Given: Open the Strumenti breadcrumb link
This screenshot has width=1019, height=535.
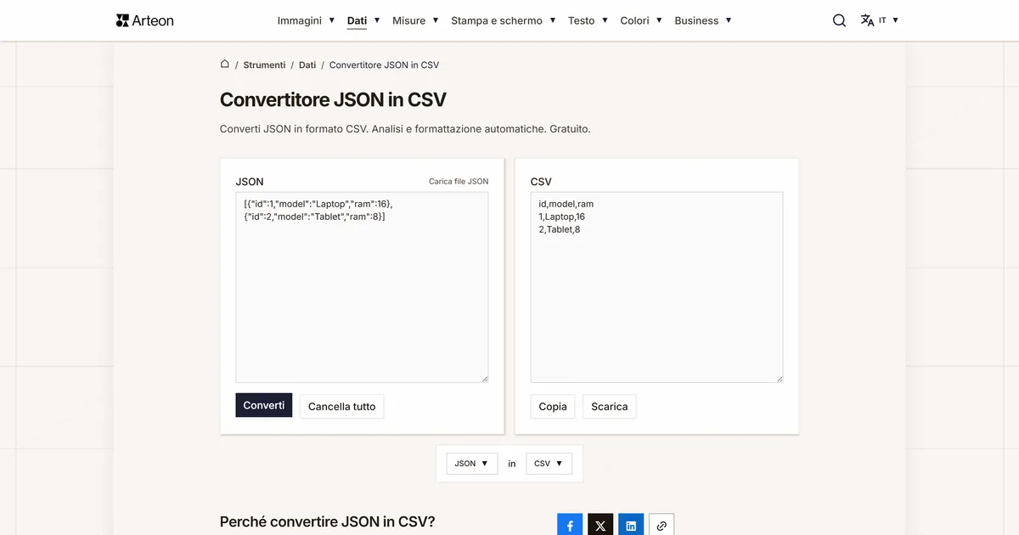Looking at the screenshot, I should [x=264, y=65].
